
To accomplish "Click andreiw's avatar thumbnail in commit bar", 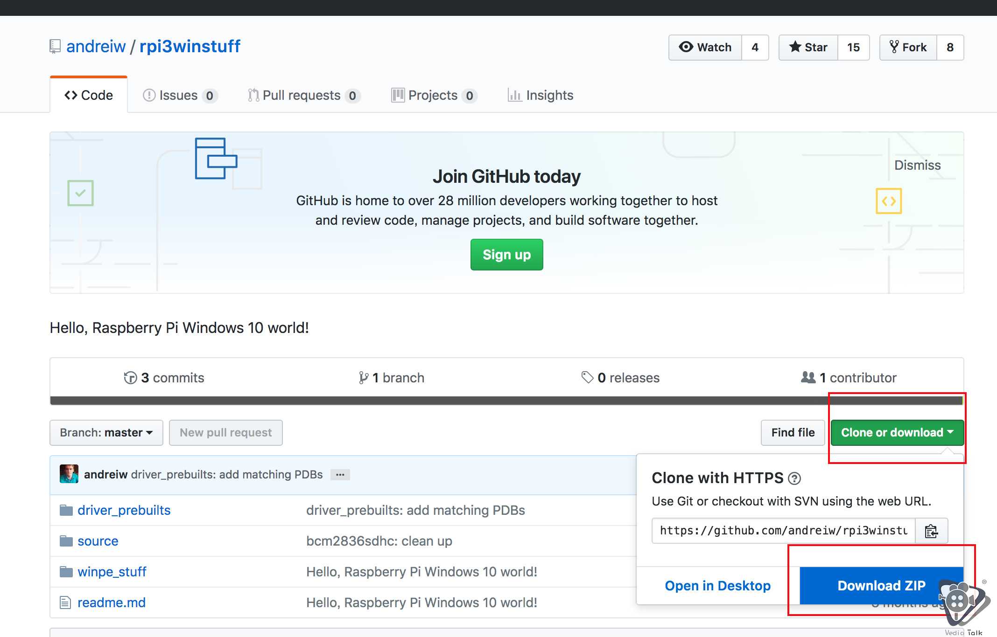I will point(69,474).
